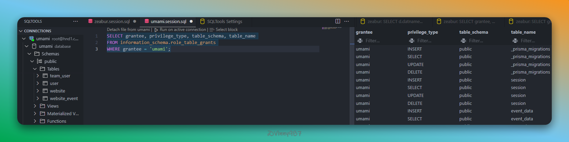The width and height of the screenshot is (569, 142).
Task: Open the SQLTools Settings tab
Action: click(x=224, y=21)
